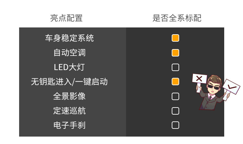Select the LED大灯 row label
This screenshot has height=144, width=243.
[x=69, y=67]
